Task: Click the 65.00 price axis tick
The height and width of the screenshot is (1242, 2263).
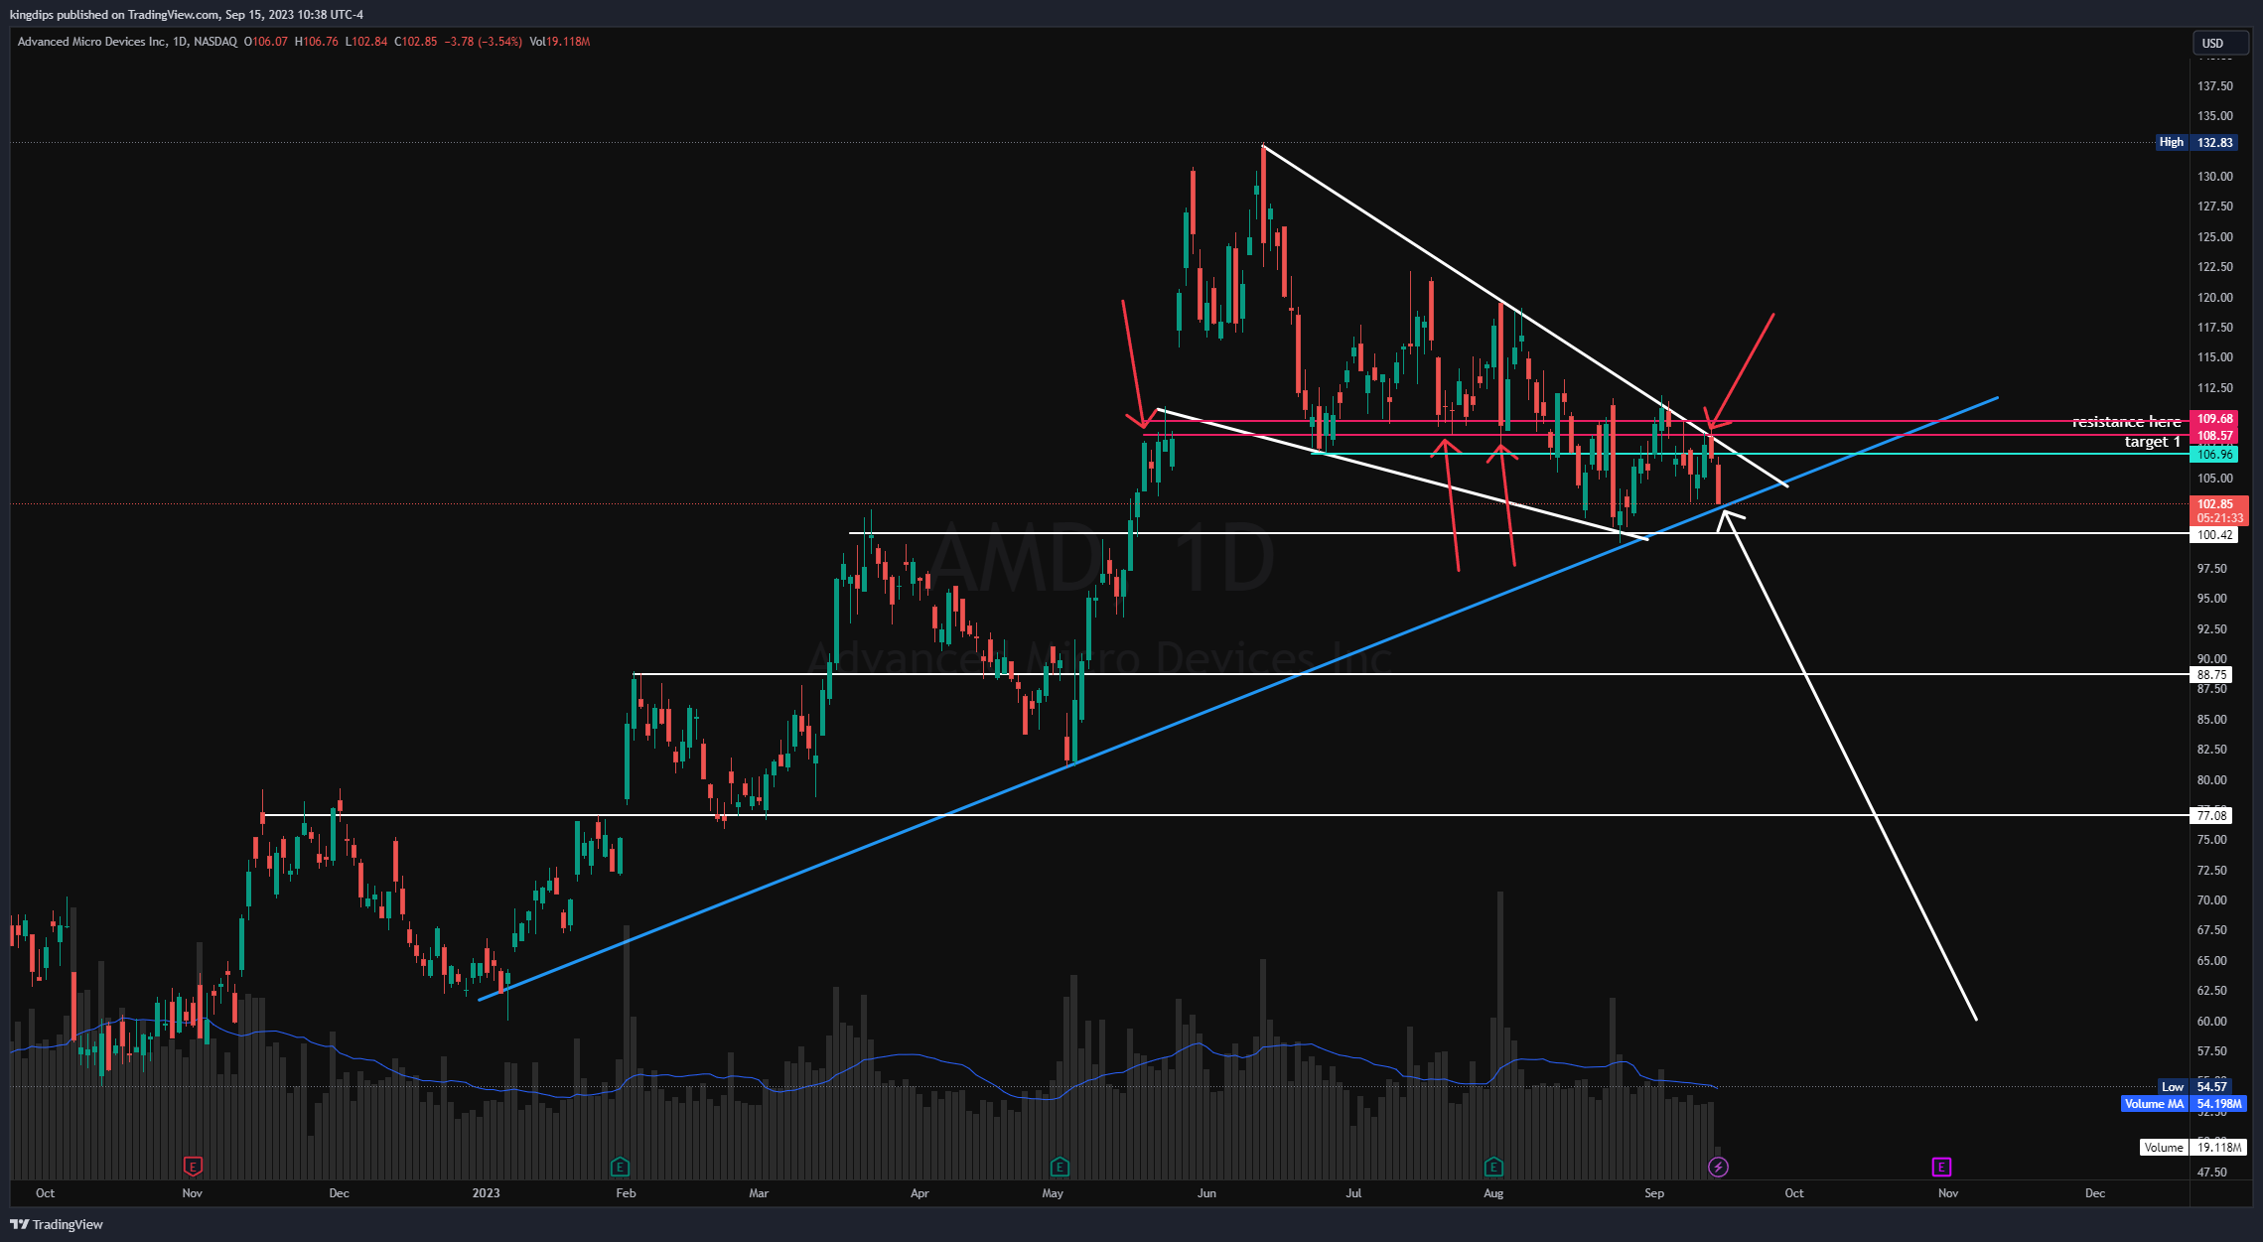Action: [x=2210, y=961]
